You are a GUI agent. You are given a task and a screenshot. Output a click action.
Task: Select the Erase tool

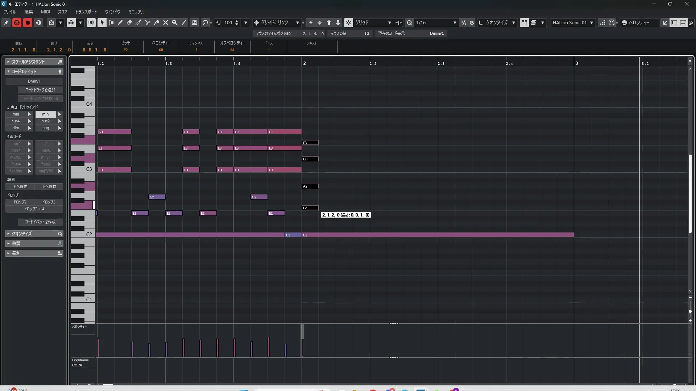[129, 22]
